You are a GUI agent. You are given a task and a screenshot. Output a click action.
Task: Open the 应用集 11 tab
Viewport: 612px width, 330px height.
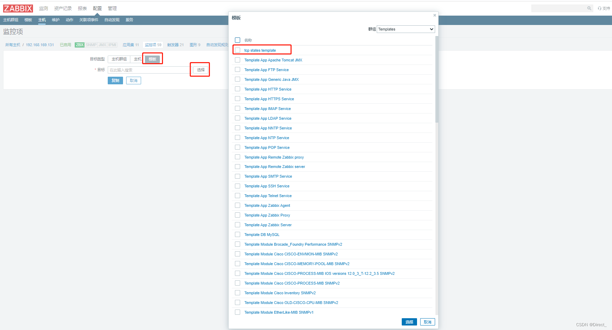click(x=131, y=45)
